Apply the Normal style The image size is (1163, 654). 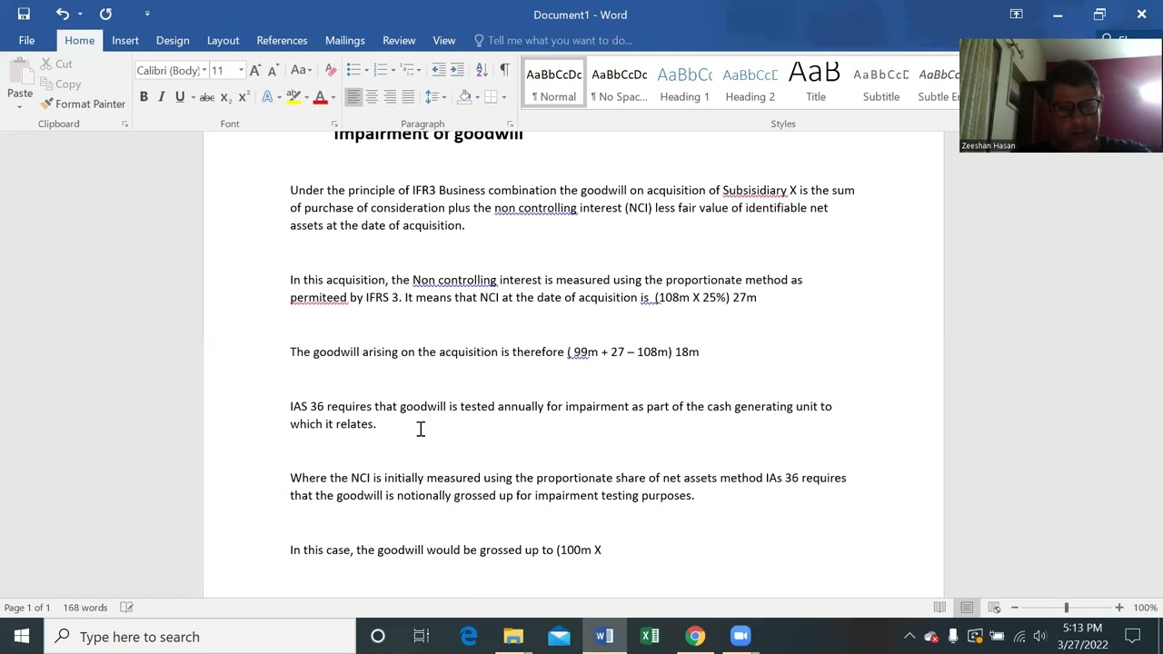click(x=554, y=84)
